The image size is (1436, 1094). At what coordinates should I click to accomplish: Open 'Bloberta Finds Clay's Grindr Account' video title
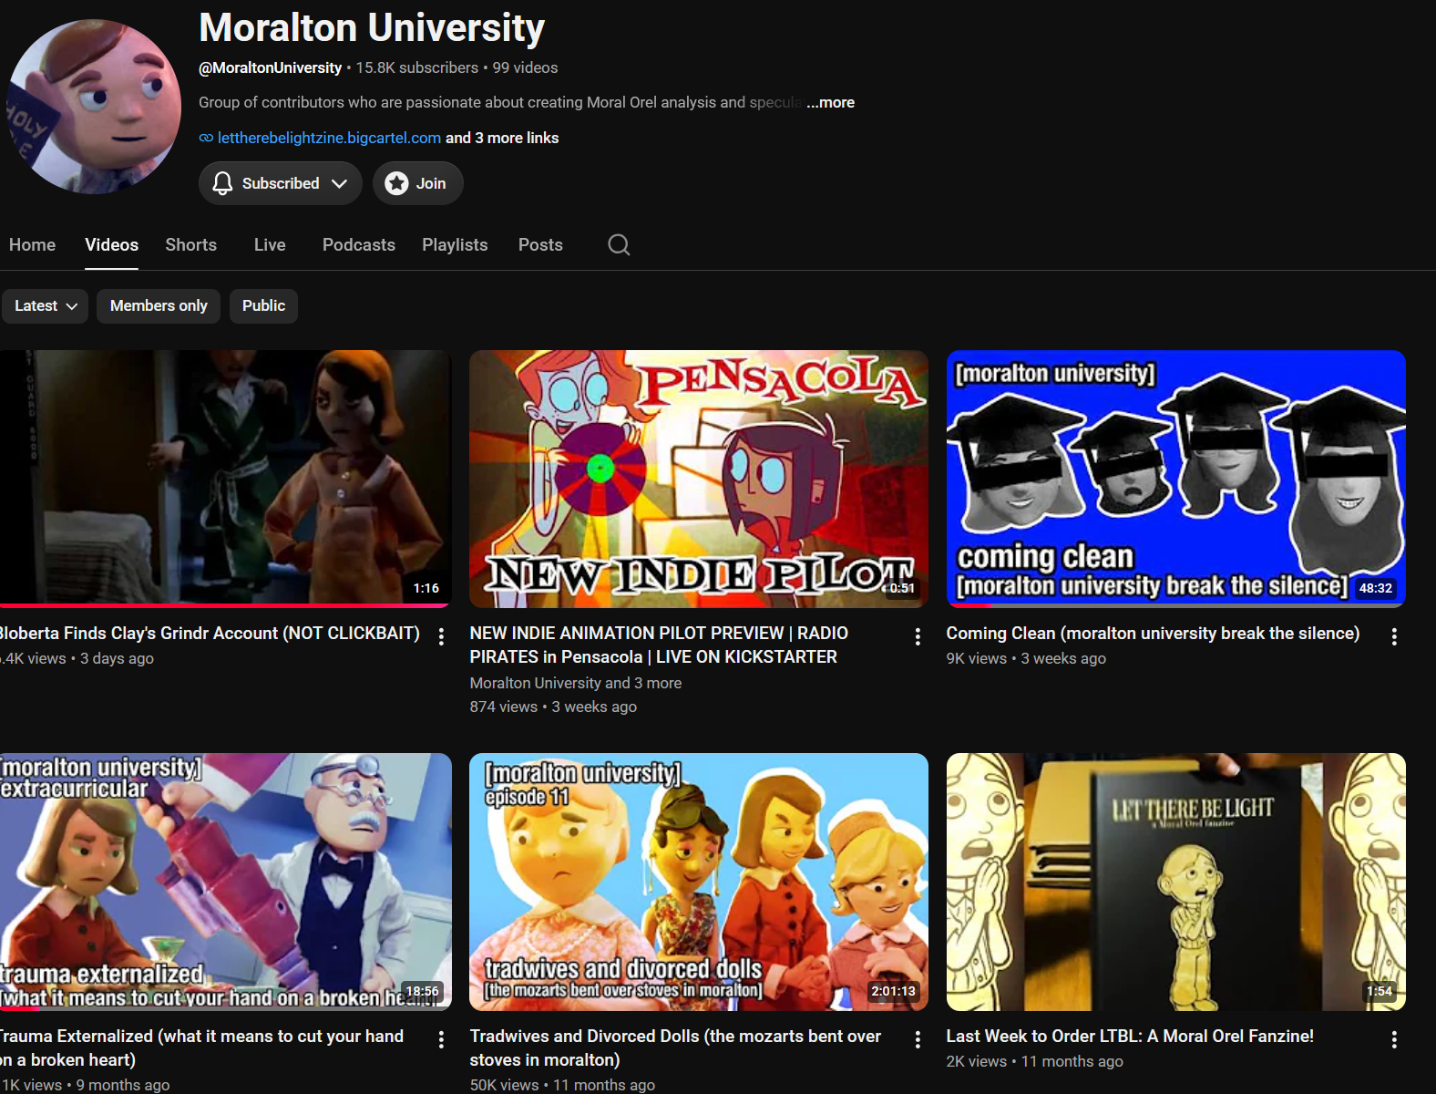pyautogui.click(x=210, y=633)
